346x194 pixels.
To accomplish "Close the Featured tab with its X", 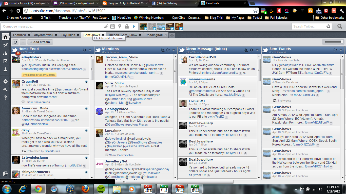I will (x=29, y=35).
